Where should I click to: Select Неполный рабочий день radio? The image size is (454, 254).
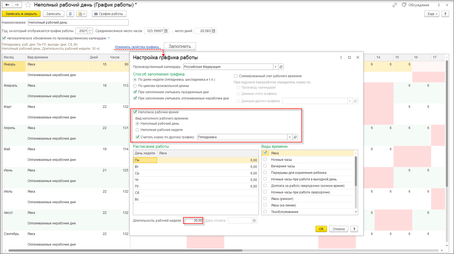(x=137, y=124)
